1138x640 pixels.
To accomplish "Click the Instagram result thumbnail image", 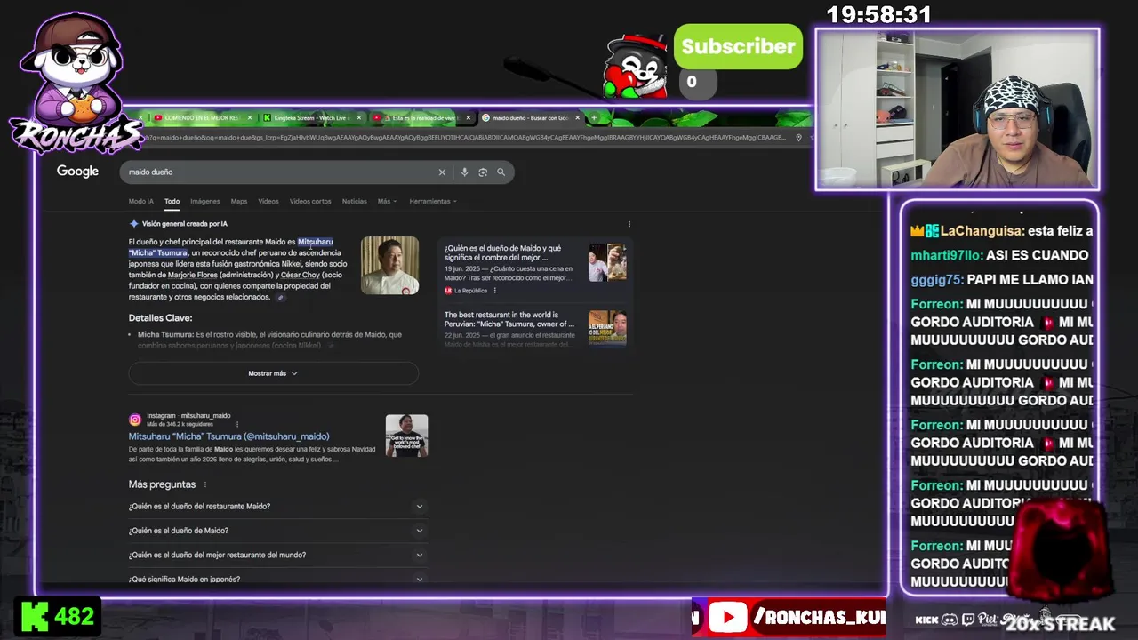I will [x=406, y=436].
